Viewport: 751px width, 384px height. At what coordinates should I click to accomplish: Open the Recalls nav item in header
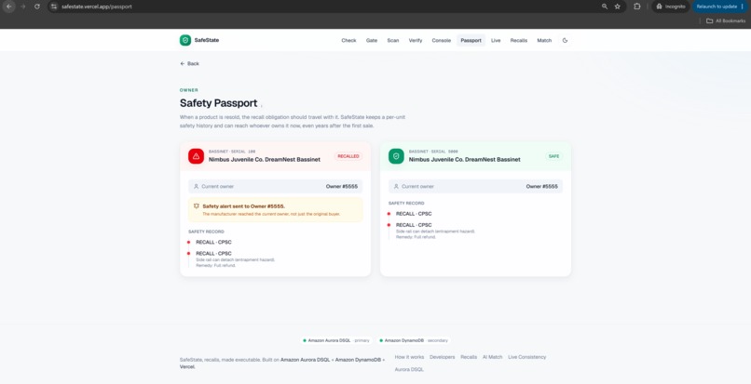pyautogui.click(x=519, y=41)
